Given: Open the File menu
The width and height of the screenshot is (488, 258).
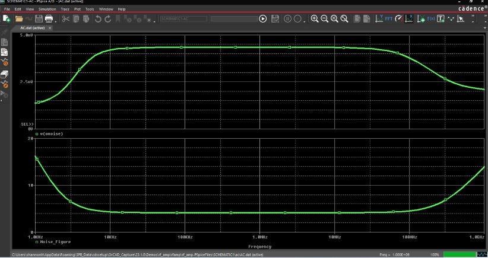Looking at the screenshot, I should tap(7, 9).
